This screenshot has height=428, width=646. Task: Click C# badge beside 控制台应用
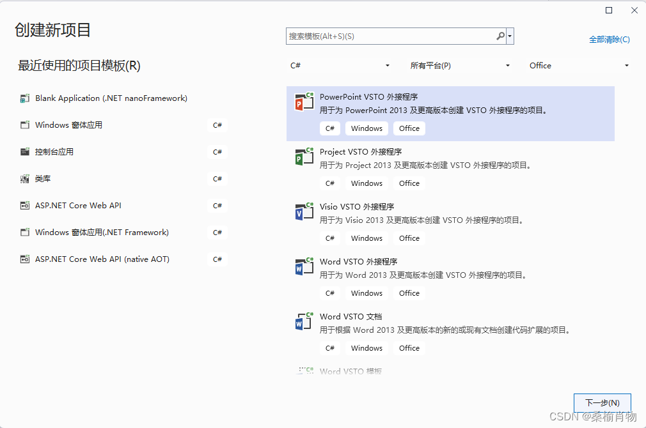point(217,152)
